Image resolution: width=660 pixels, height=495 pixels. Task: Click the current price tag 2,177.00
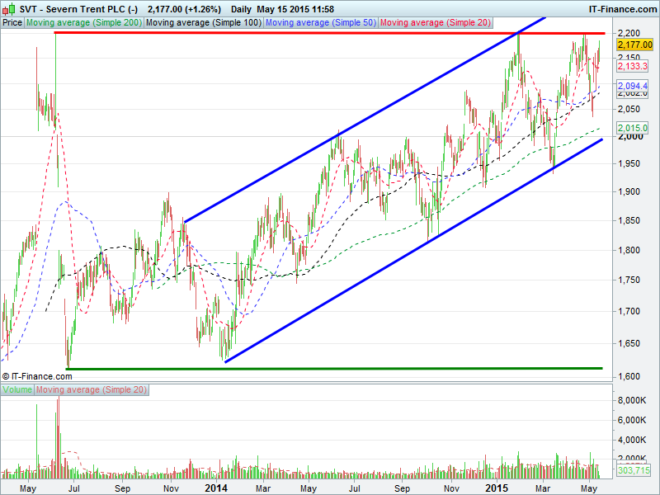pos(634,45)
